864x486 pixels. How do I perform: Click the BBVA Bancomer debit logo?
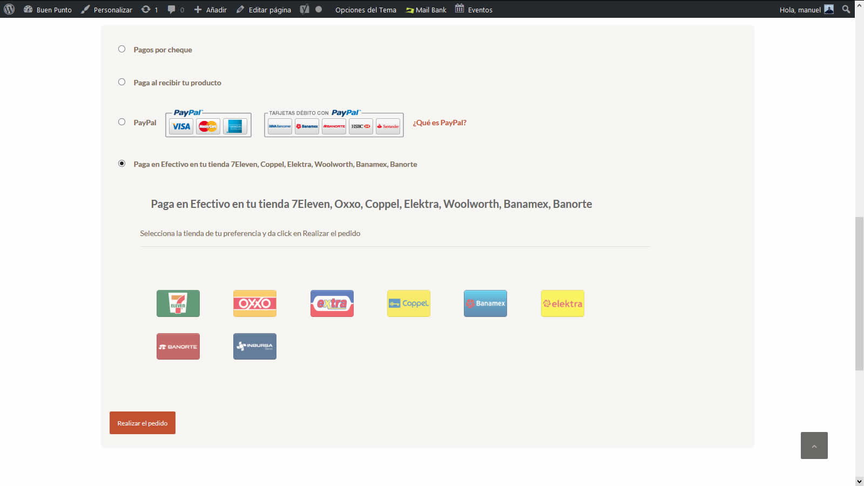280,126
